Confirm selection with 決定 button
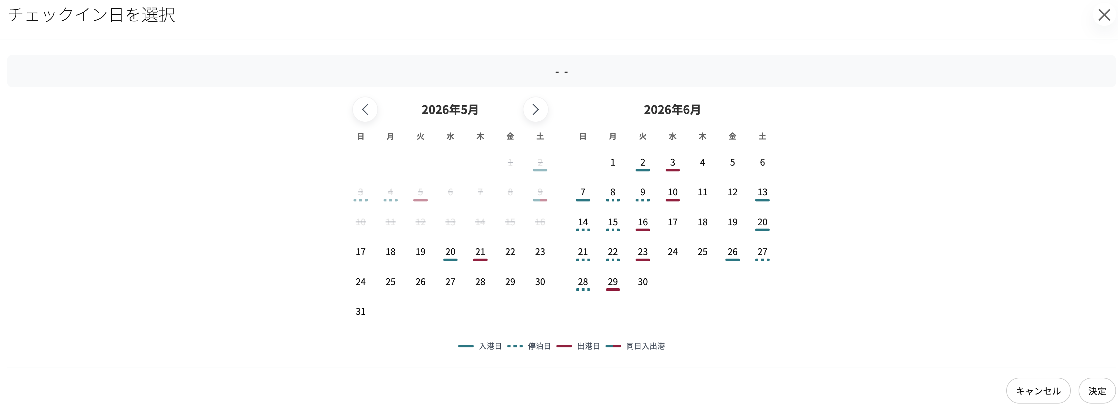1118x410 pixels. [x=1097, y=391]
